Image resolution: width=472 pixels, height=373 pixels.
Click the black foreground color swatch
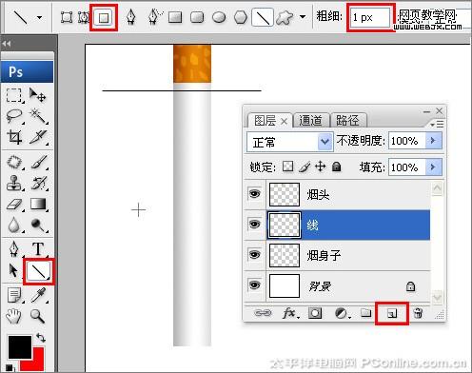point(20,347)
